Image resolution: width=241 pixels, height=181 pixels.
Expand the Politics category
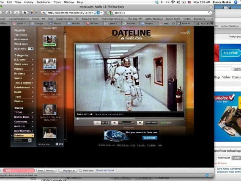[24, 69]
